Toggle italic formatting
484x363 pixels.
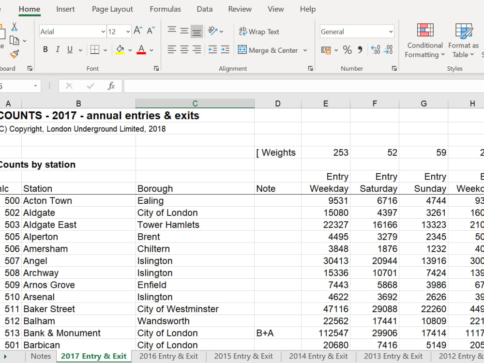point(58,49)
